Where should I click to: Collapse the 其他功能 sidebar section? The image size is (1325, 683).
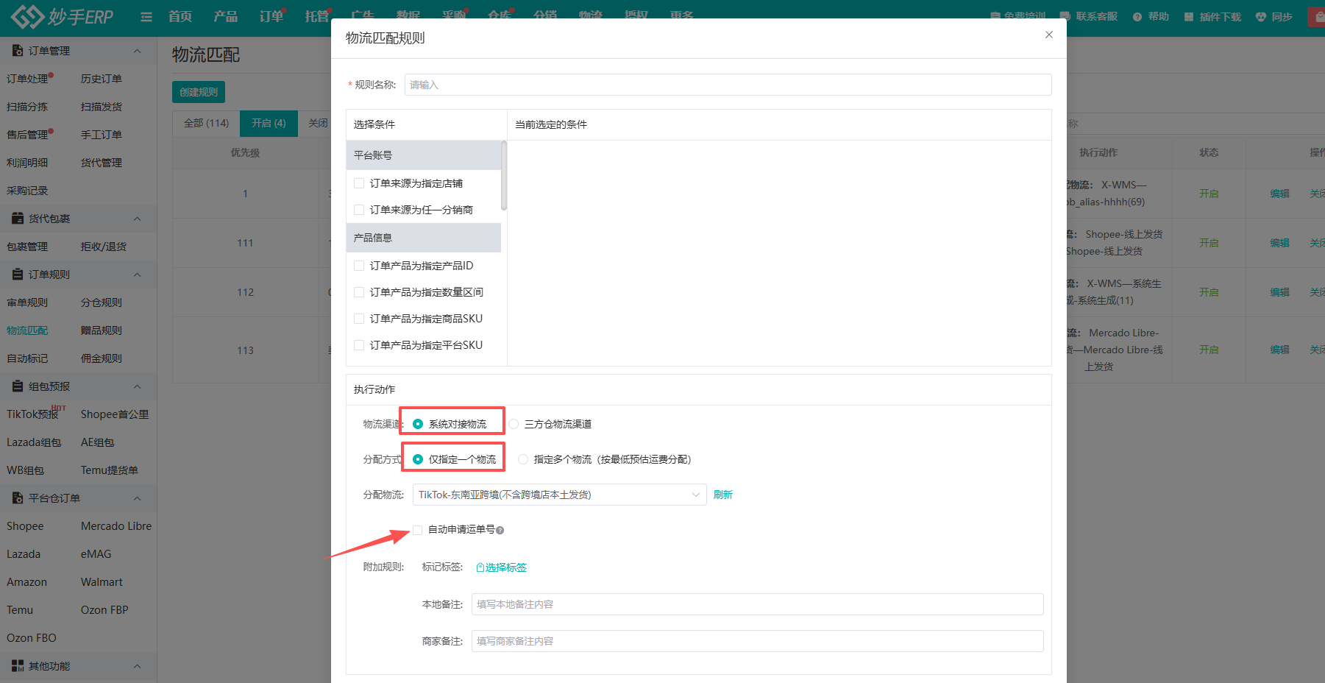[x=137, y=666]
